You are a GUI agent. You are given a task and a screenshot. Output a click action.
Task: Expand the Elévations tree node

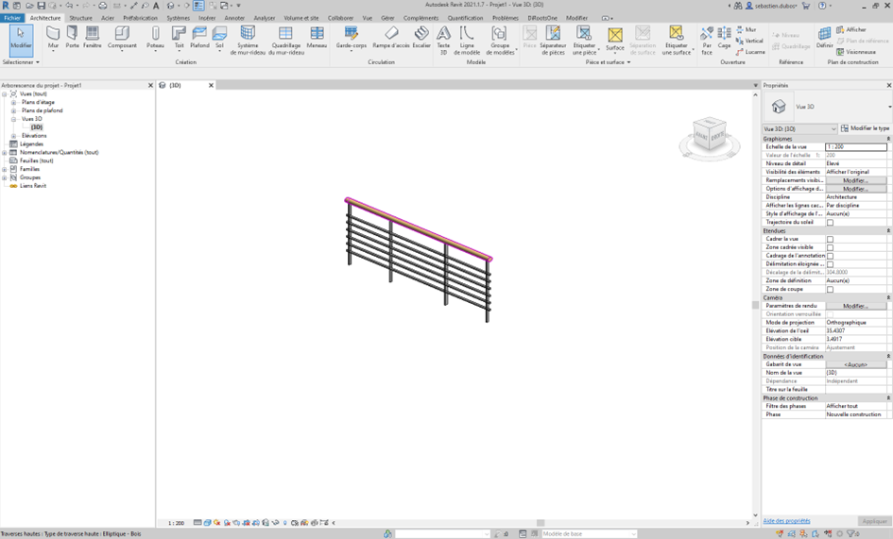click(14, 136)
